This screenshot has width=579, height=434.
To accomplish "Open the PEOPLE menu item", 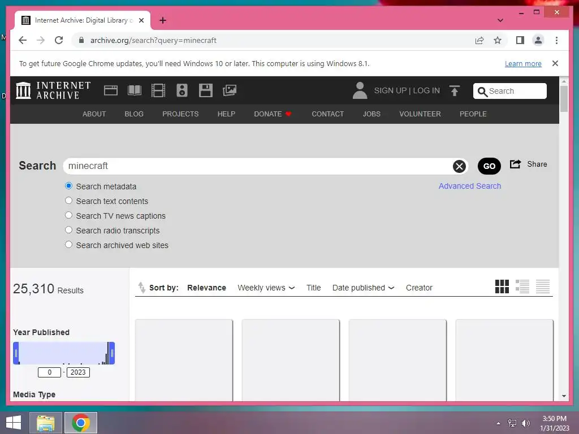I will click(473, 114).
